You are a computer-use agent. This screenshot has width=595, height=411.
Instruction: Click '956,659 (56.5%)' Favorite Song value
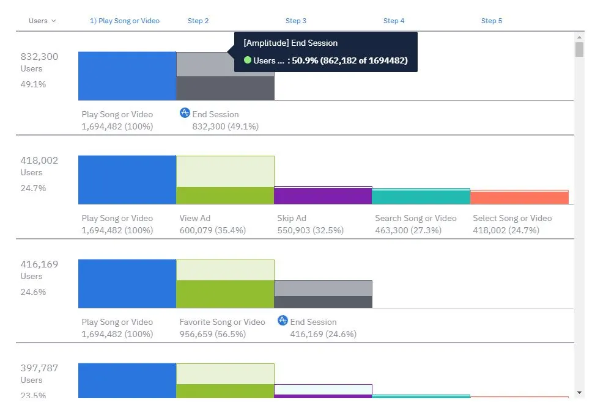(213, 334)
